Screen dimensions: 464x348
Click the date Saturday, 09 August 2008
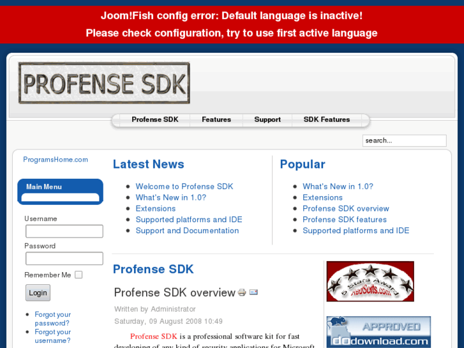pos(168,321)
